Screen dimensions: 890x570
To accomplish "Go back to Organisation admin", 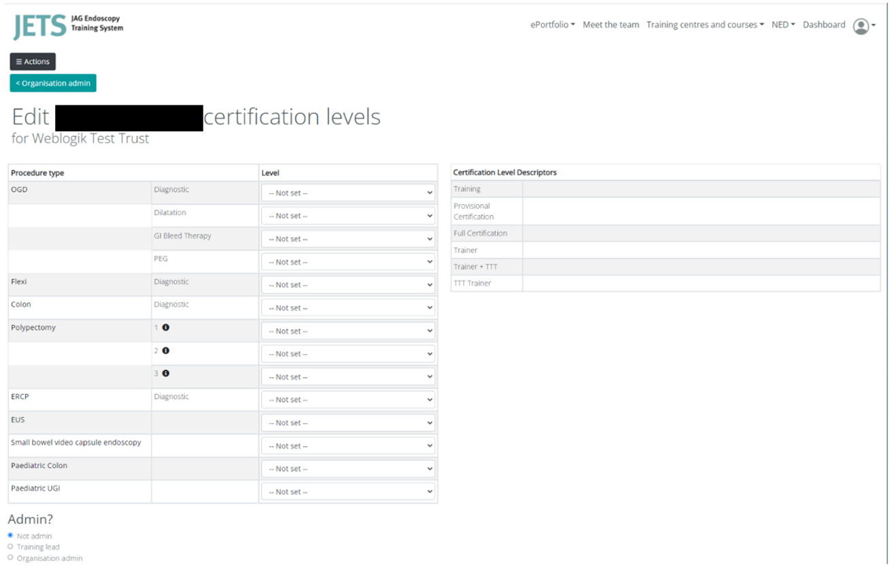I will pyautogui.click(x=53, y=83).
